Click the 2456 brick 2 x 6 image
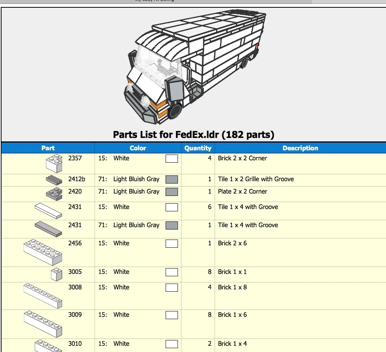The image size is (386, 352). point(43,252)
